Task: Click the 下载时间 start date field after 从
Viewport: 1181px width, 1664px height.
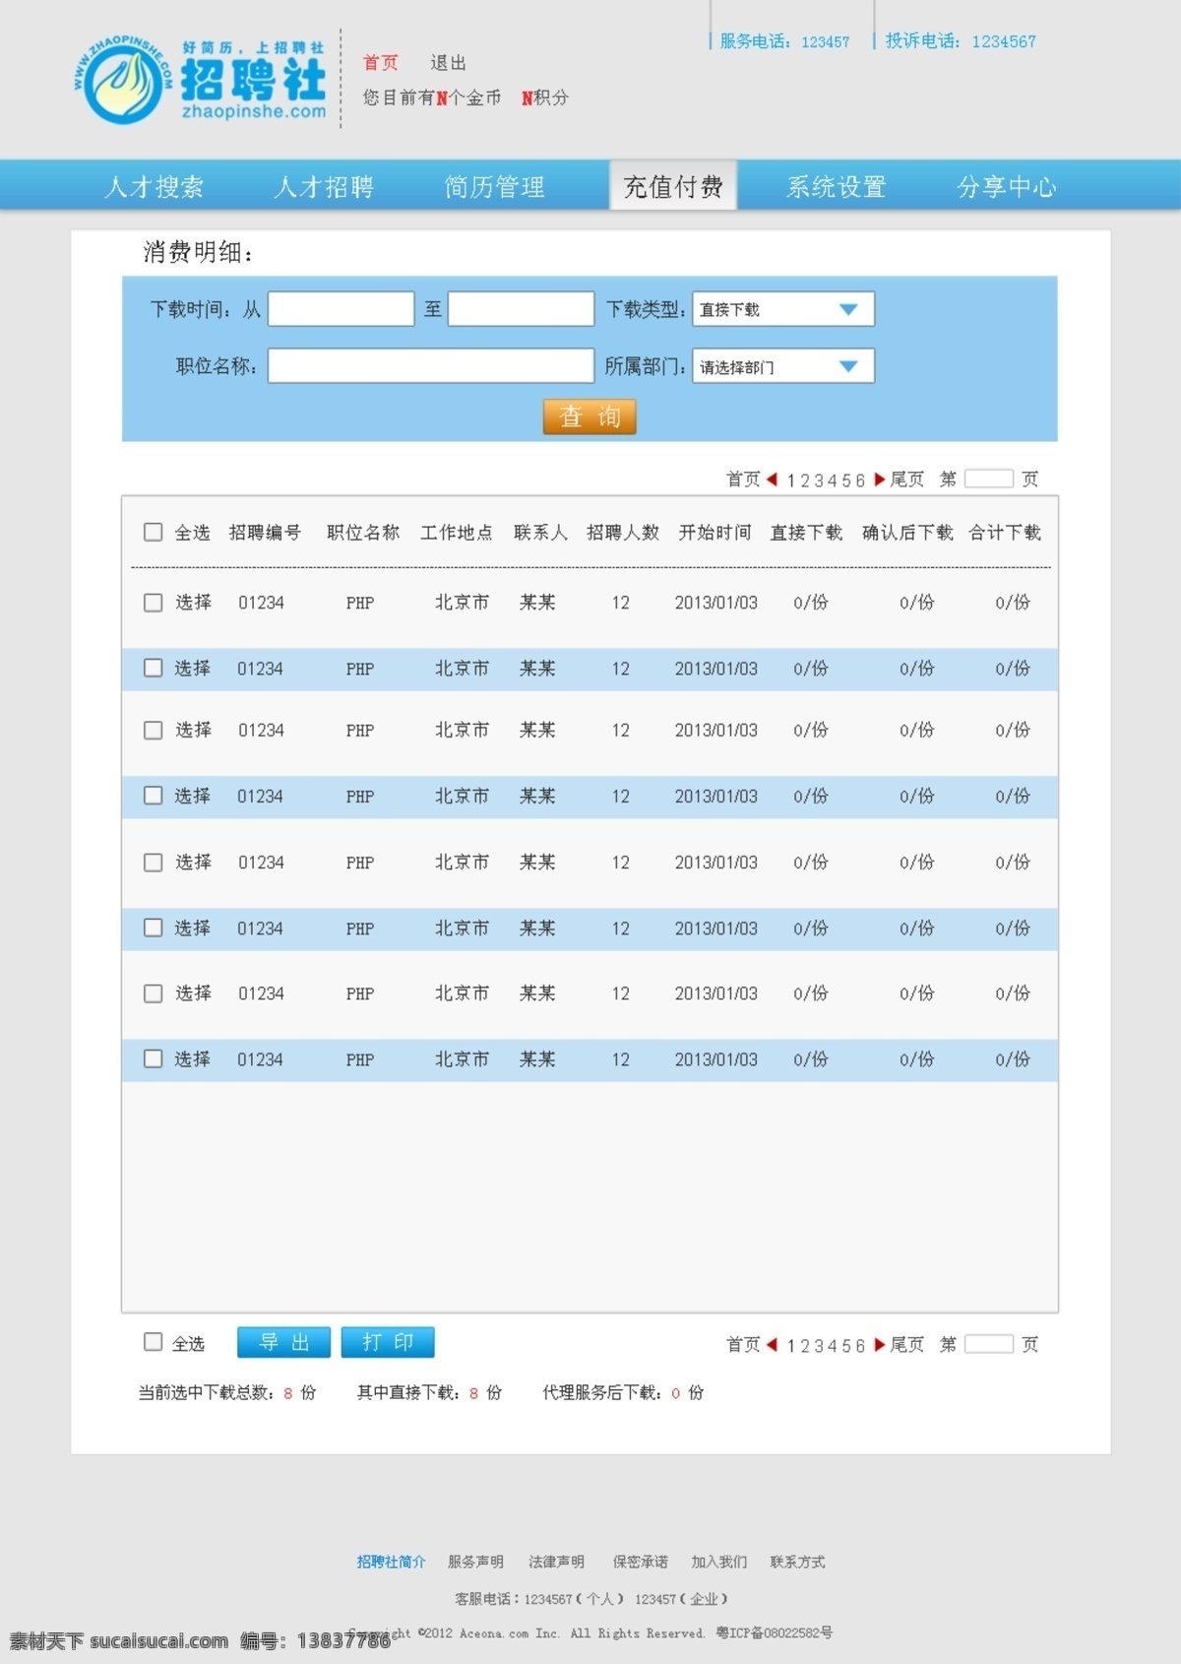Action: click(x=341, y=309)
